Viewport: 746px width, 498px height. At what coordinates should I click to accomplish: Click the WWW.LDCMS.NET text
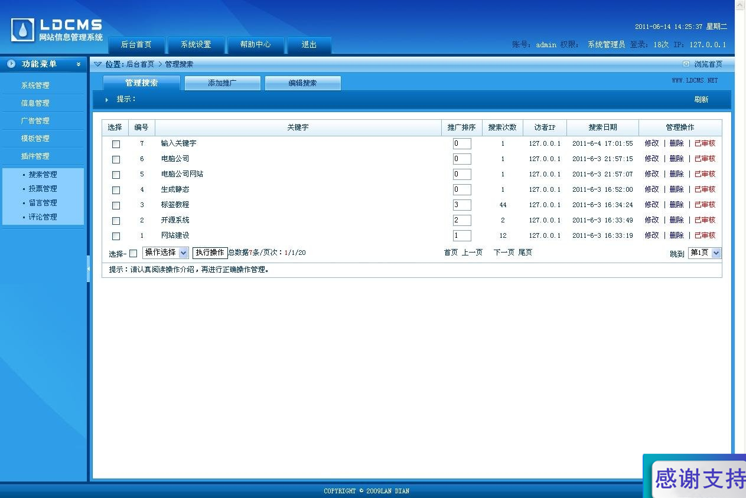(695, 80)
